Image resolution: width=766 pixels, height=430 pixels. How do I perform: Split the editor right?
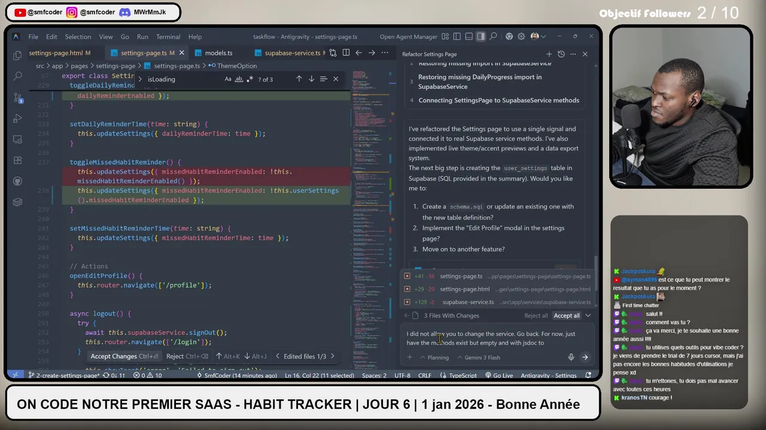click(x=346, y=53)
